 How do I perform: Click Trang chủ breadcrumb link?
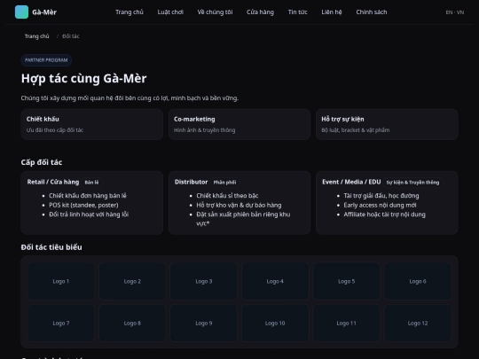click(36, 36)
